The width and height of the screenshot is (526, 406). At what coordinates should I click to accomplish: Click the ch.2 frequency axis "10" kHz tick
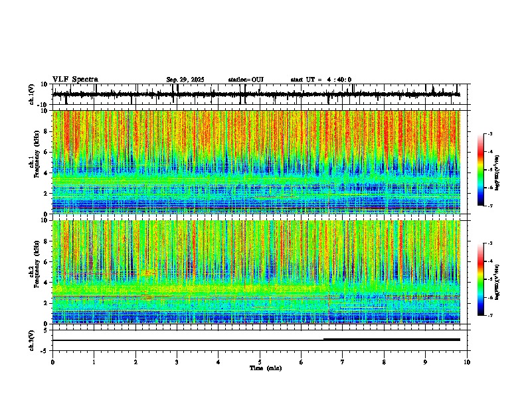coord(44,220)
